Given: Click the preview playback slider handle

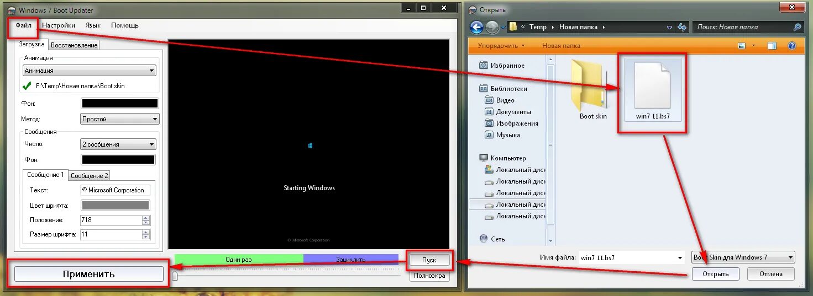Looking at the screenshot, I should tap(175, 276).
